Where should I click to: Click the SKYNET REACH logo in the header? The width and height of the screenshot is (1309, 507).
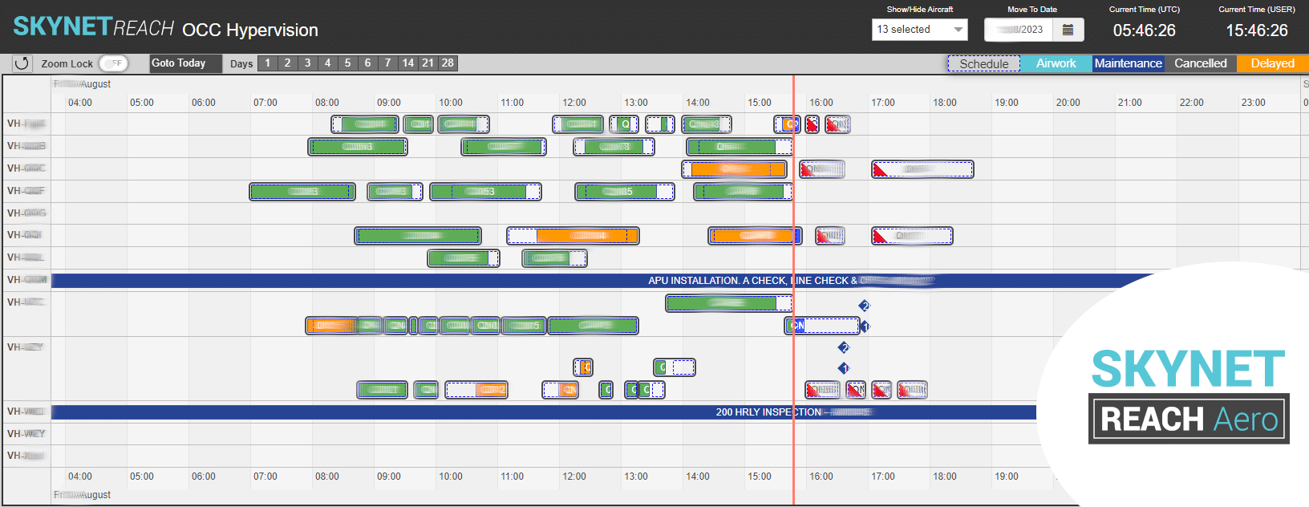tap(94, 28)
